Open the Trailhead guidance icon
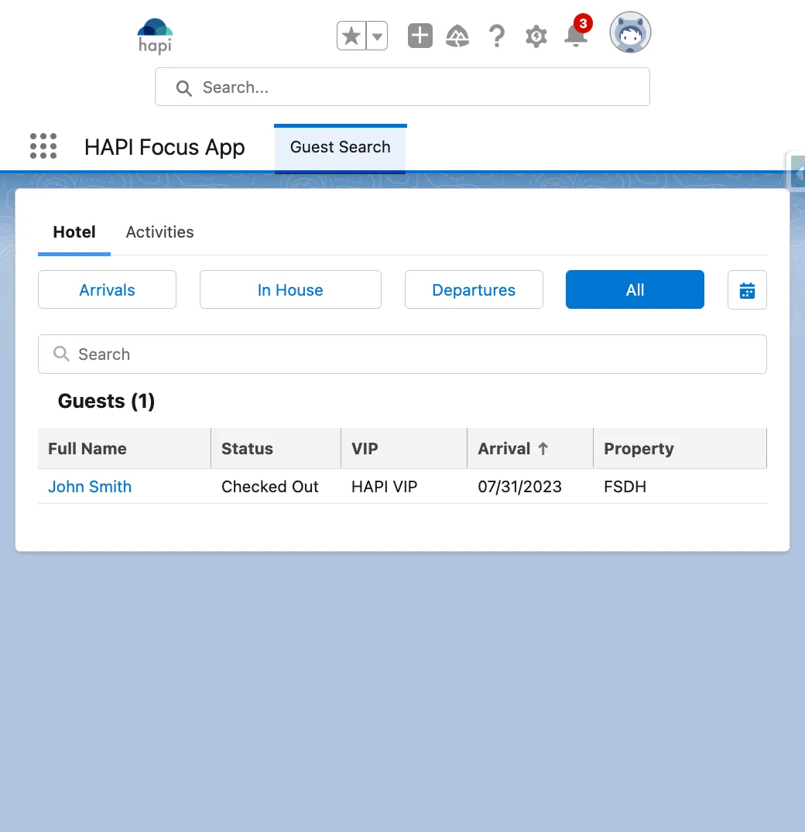This screenshot has height=832, width=805. [457, 36]
